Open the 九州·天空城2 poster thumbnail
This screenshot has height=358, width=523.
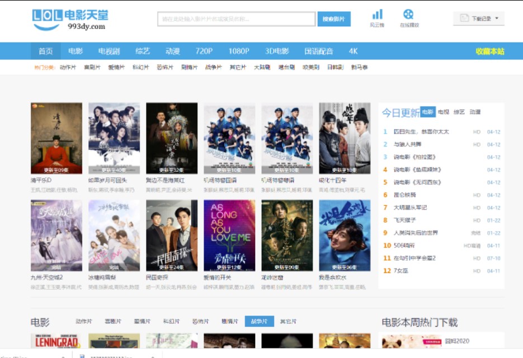pyautogui.click(x=56, y=235)
